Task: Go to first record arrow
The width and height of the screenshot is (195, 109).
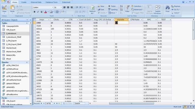Action: [x=41, y=104]
